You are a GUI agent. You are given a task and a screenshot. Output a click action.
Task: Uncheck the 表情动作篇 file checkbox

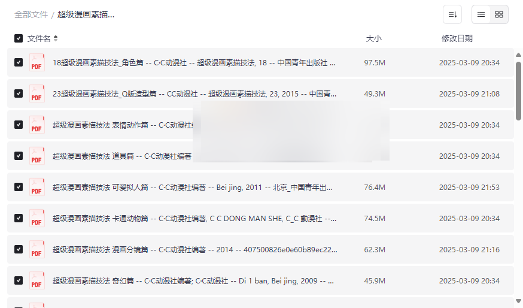(x=19, y=125)
